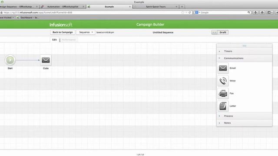Open the Cuba email step
The width and height of the screenshot is (278, 156).
(x=46, y=60)
